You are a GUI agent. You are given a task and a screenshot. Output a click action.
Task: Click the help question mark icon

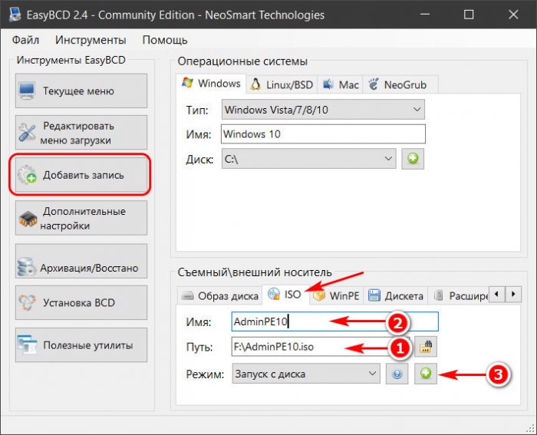(x=397, y=374)
